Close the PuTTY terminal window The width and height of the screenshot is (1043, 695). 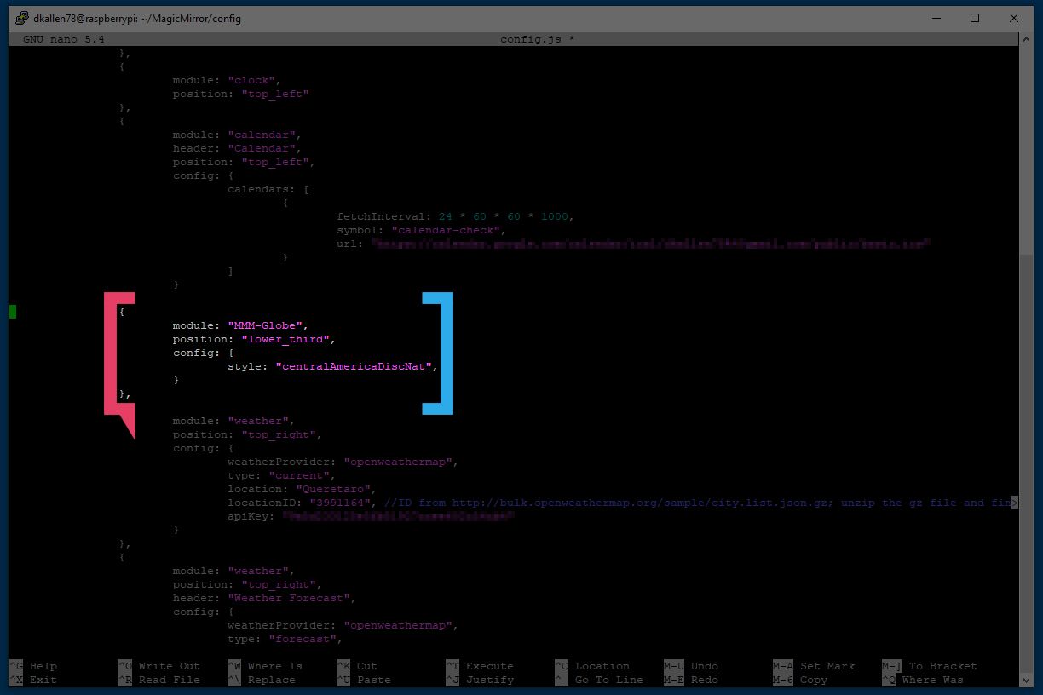1014,18
